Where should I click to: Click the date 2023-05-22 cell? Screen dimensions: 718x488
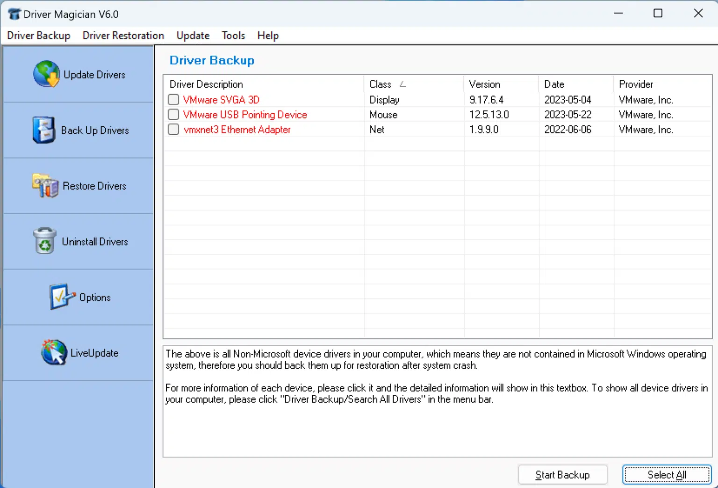tap(568, 115)
